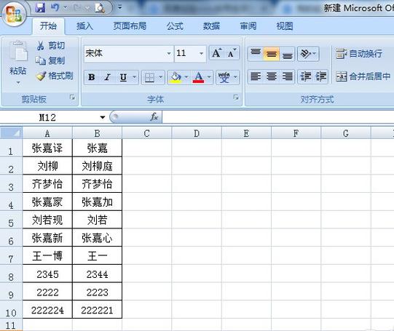
Task: Open print preview from quick access toolbar
Action: coord(100,8)
